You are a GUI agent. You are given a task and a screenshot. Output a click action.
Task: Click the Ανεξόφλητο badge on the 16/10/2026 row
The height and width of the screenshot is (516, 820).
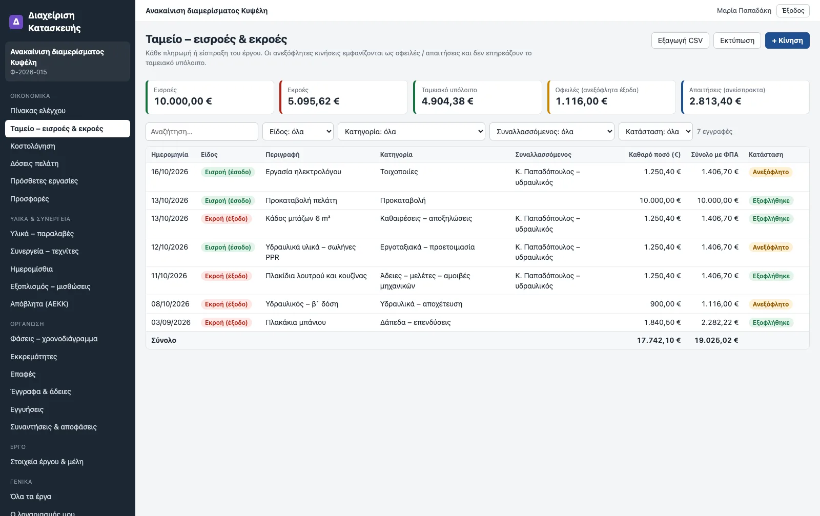[770, 172]
